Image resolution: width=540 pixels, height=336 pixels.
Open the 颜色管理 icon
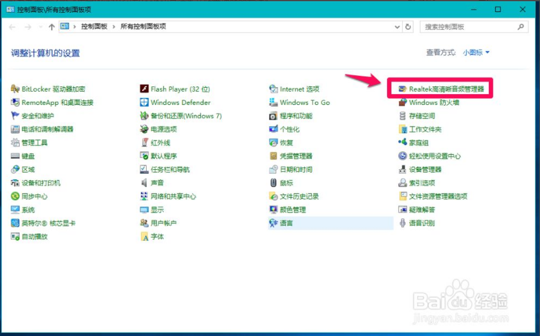click(x=274, y=210)
